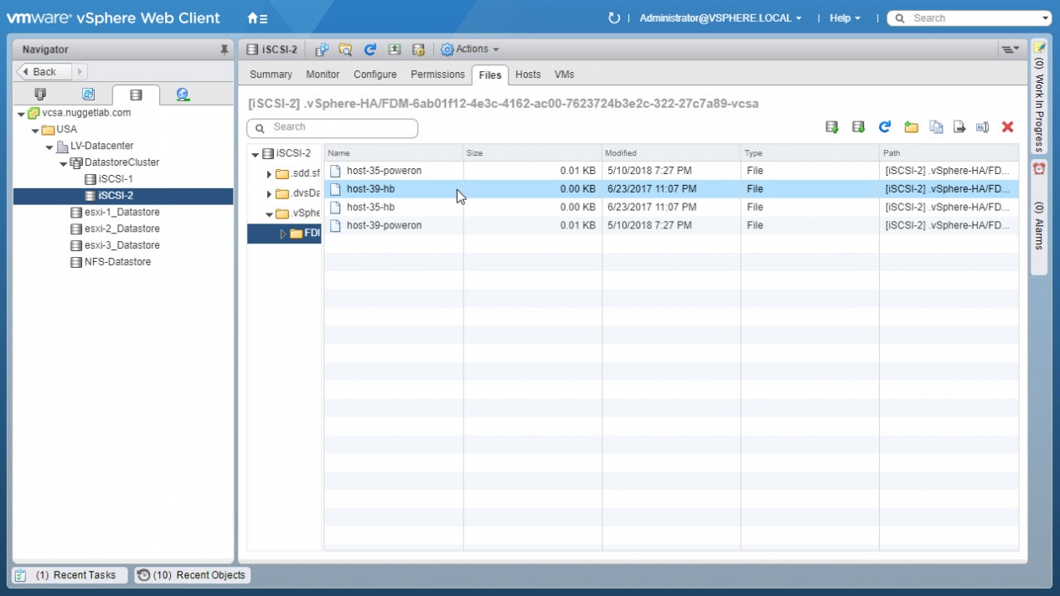
Task: Switch to the Permissions tab
Action: click(437, 74)
